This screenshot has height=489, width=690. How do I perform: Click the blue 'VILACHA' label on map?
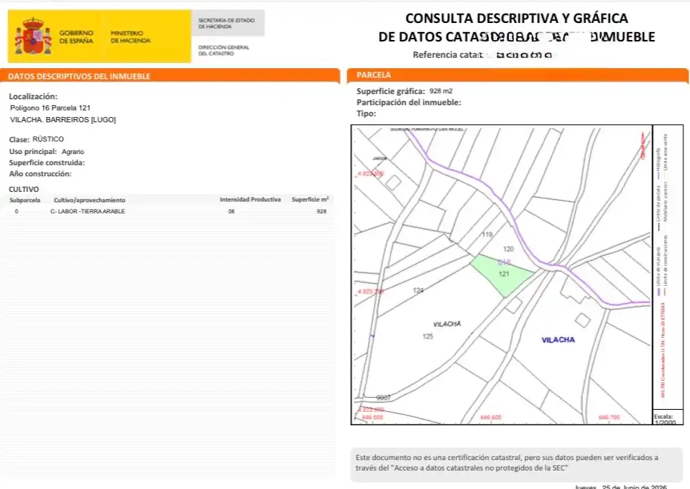pyautogui.click(x=558, y=339)
